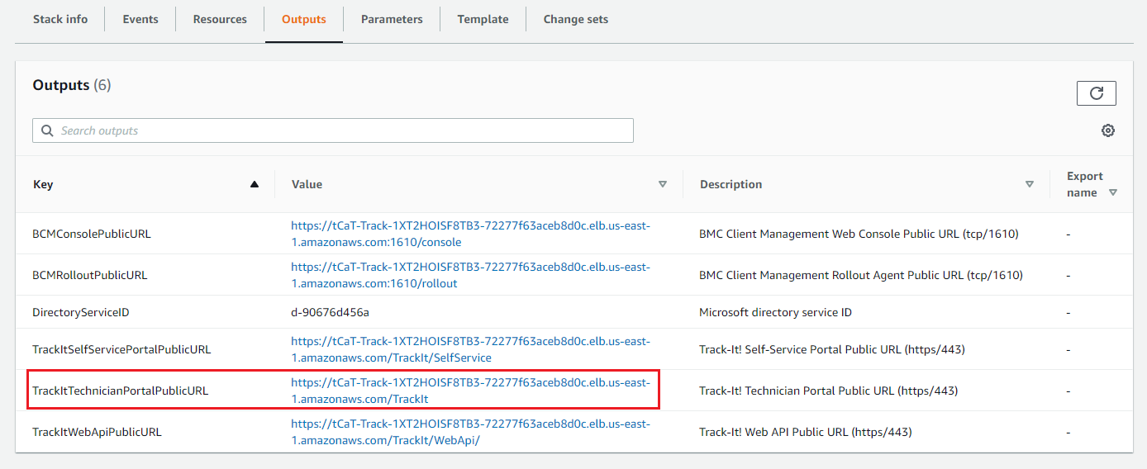Viewport: 1147px width, 469px height.
Task: Click the Value column header
Action: [307, 184]
